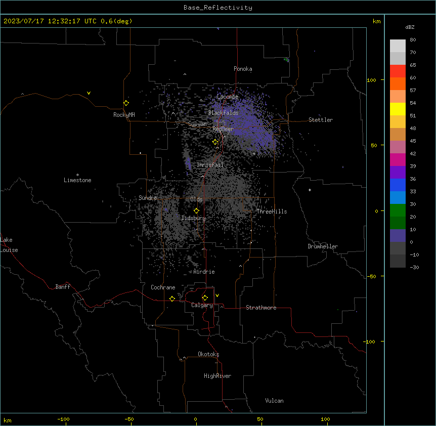Click the 80 dBZ legend value
The height and width of the screenshot is (426, 436).
pyautogui.click(x=413, y=40)
